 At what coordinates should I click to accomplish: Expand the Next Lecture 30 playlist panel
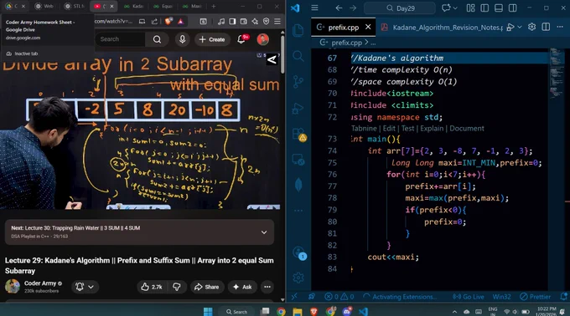coord(264,232)
